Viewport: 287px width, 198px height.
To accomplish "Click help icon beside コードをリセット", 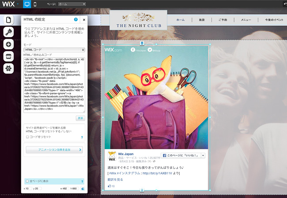I will 82,137.
